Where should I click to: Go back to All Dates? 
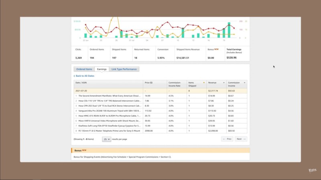click(84, 76)
